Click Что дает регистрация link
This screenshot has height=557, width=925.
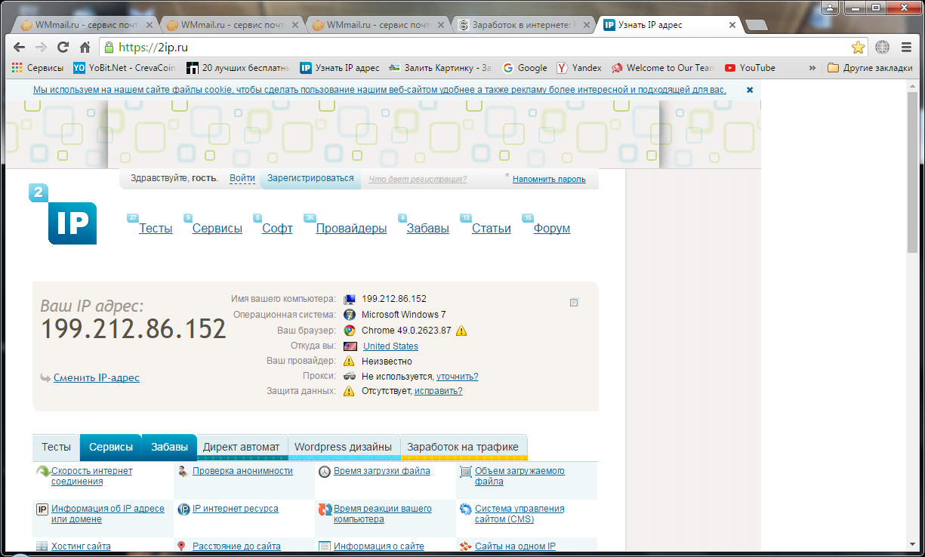click(x=418, y=180)
